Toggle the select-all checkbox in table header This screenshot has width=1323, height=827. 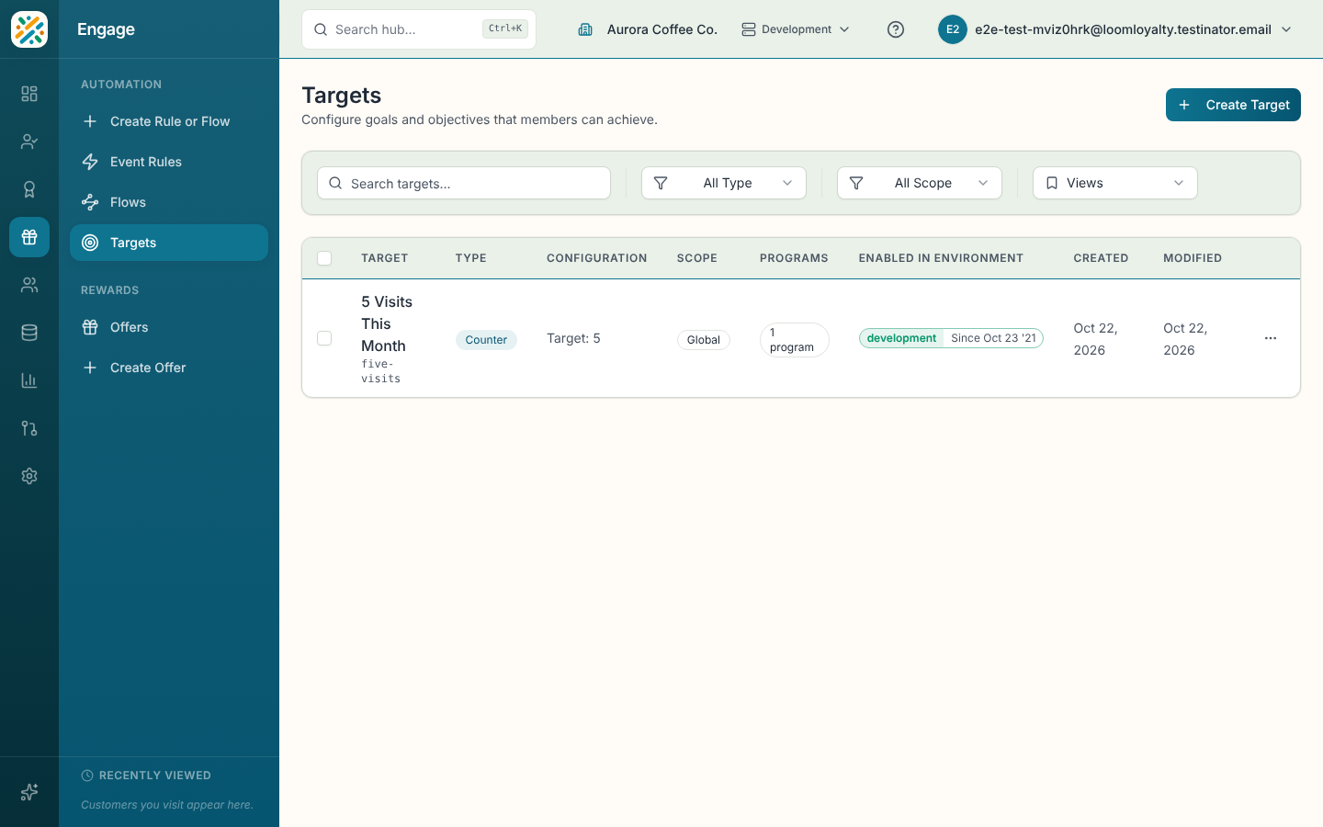click(x=324, y=258)
